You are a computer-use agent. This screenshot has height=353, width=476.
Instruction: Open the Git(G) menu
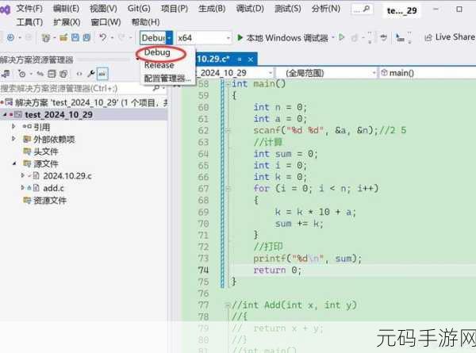(x=139, y=9)
